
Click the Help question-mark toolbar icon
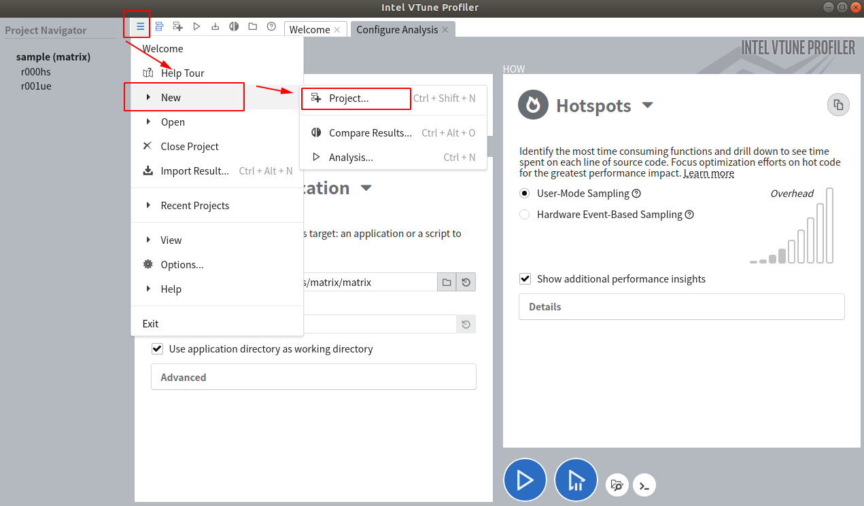(271, 26)
